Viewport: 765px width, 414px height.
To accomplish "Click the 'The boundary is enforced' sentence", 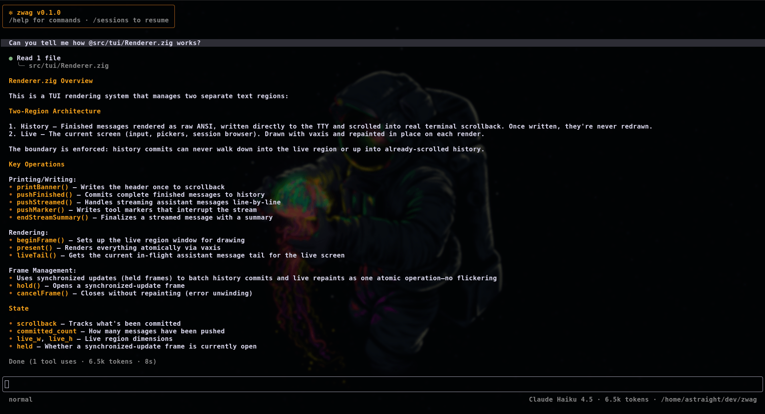I will point(246,149).
